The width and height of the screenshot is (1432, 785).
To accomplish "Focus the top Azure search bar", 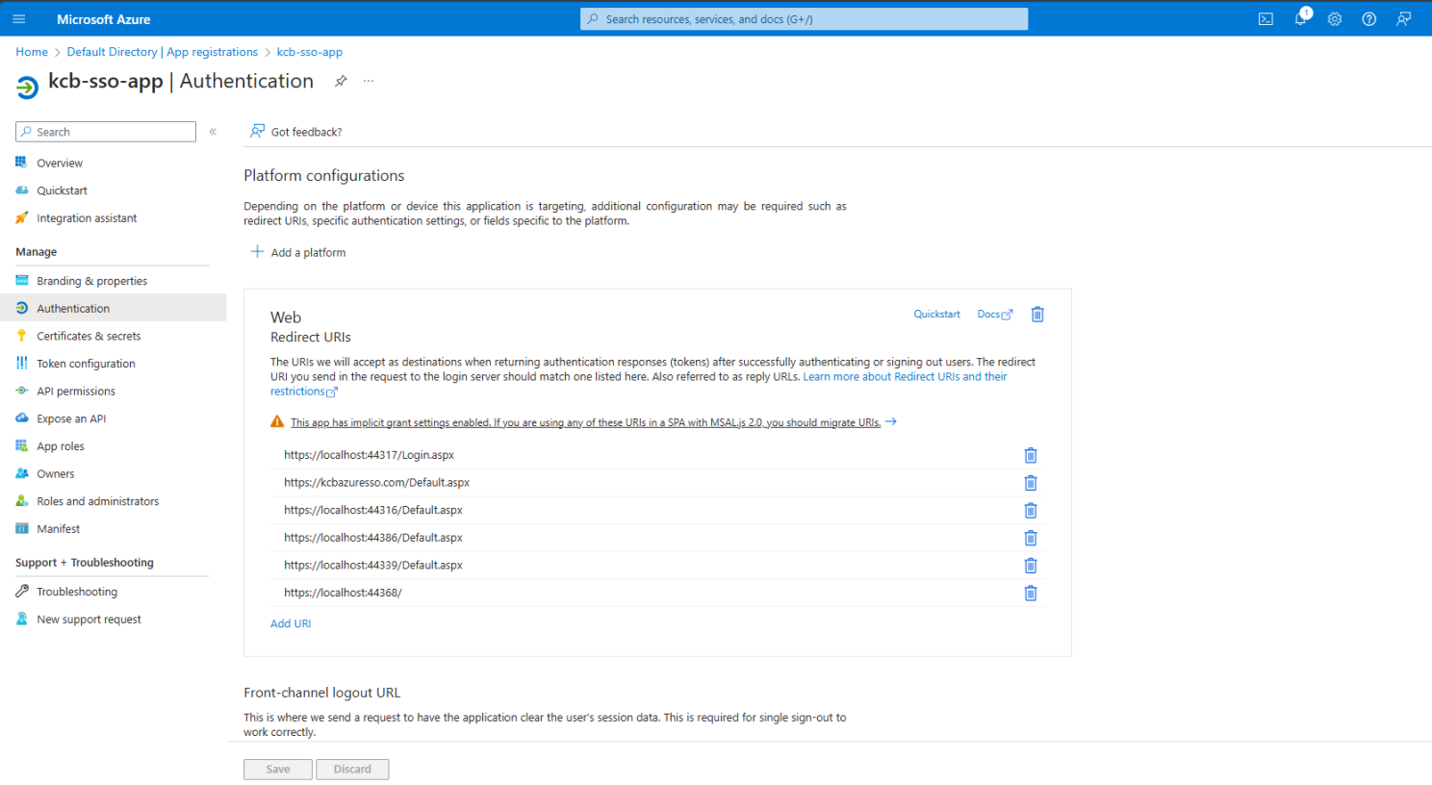I will tap(804, 19).
